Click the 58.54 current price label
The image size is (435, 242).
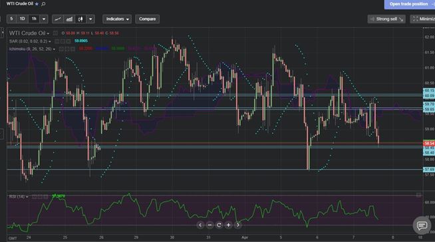[x=429, y=144]
